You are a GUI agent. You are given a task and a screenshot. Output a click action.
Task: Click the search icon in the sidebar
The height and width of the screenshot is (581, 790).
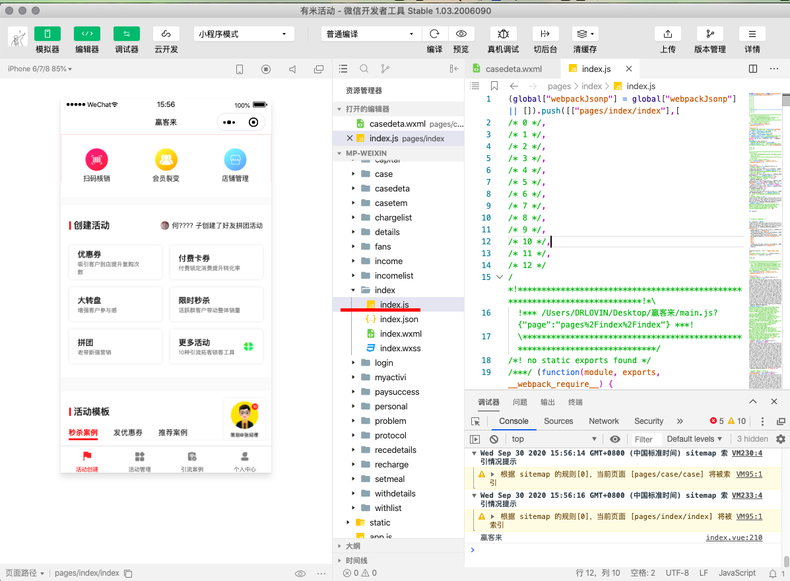364,69
